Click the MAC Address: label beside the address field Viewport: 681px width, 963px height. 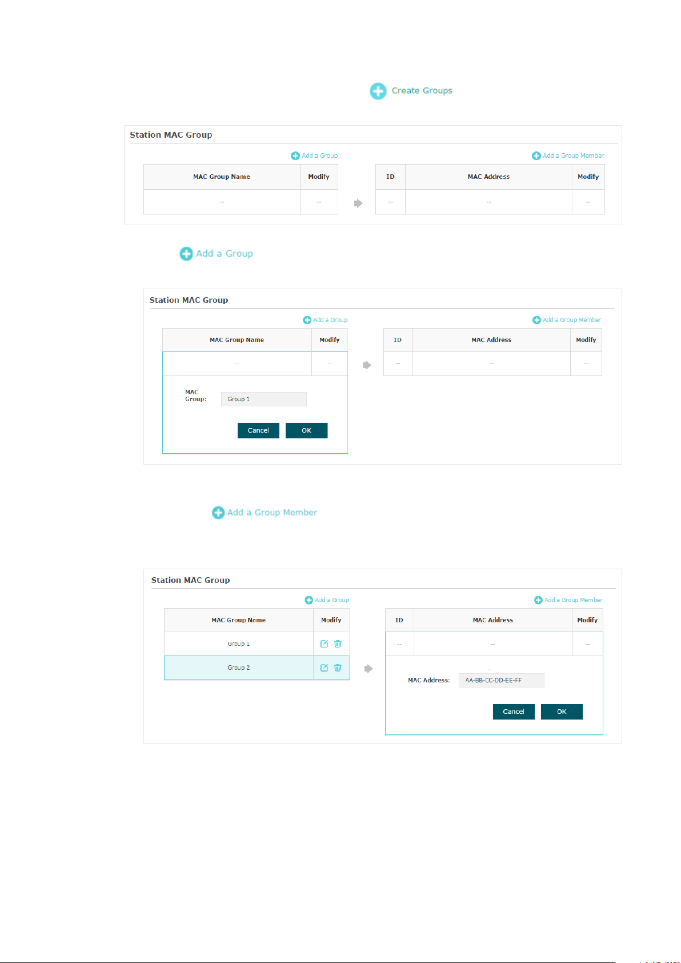coord(428,680)
